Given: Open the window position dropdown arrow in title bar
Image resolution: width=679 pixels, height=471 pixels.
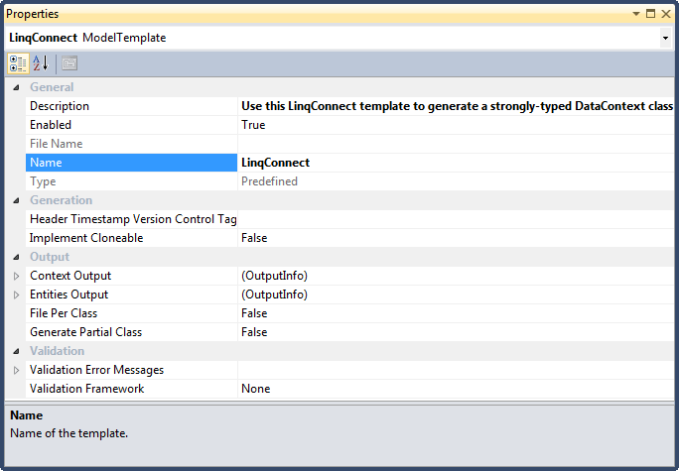Looking at the screenshot, I should [x=636, y=14].
